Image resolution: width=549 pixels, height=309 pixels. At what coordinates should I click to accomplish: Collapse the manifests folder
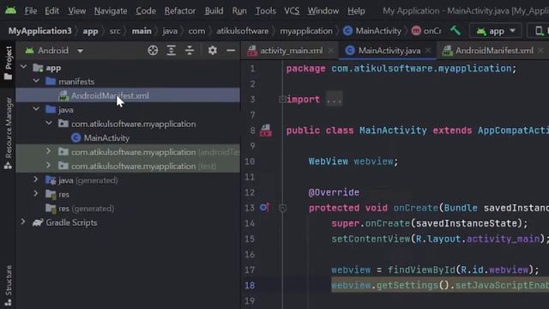[x=36, y=81]
